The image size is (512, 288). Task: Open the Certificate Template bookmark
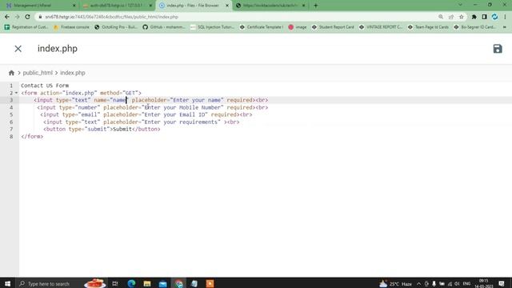[262, 27]
